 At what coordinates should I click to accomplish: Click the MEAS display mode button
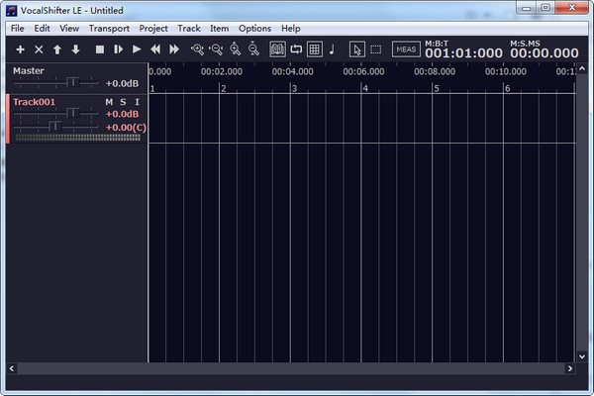(405, 49)
